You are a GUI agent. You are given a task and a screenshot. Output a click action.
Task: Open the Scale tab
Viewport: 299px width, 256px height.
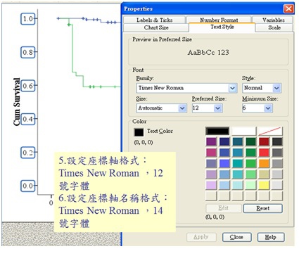[x=274, y=27]
